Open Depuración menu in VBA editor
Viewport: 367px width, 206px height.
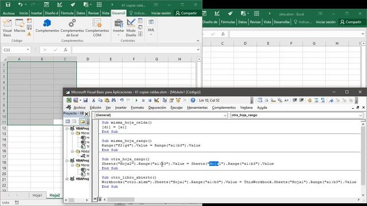tap(157, 108)
